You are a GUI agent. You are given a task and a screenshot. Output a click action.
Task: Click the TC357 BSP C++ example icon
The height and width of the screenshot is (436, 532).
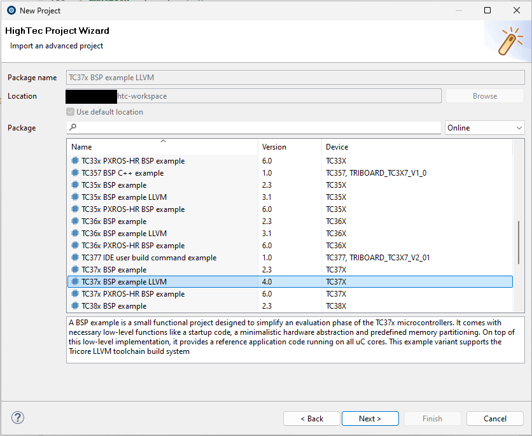click(x=75, y=173)
